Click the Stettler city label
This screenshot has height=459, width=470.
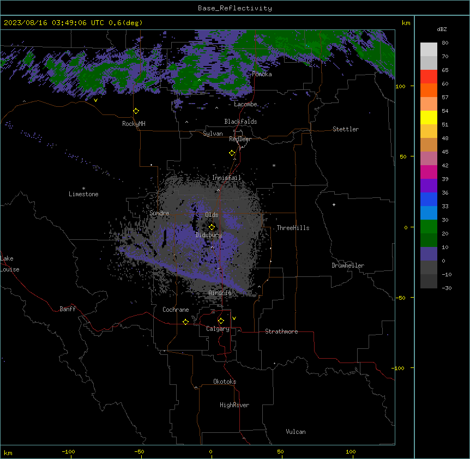(x=346, y=129)
